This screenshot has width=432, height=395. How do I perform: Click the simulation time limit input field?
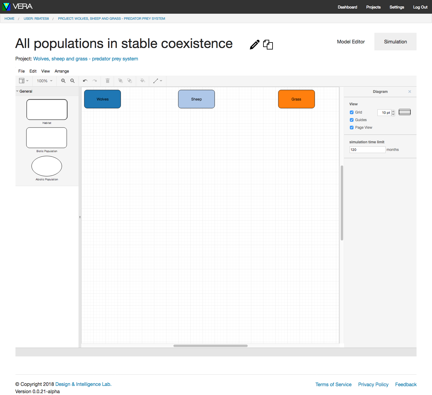[367, 150]
